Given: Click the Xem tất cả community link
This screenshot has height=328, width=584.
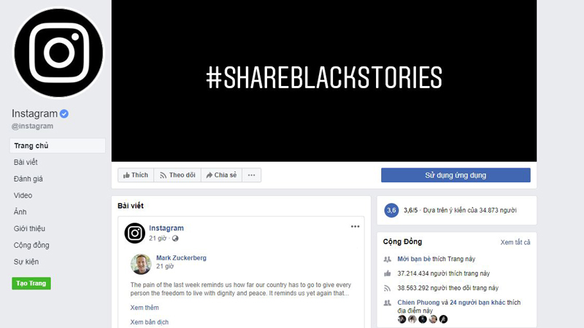Looking at the screenshot, I should pos(515,242).
